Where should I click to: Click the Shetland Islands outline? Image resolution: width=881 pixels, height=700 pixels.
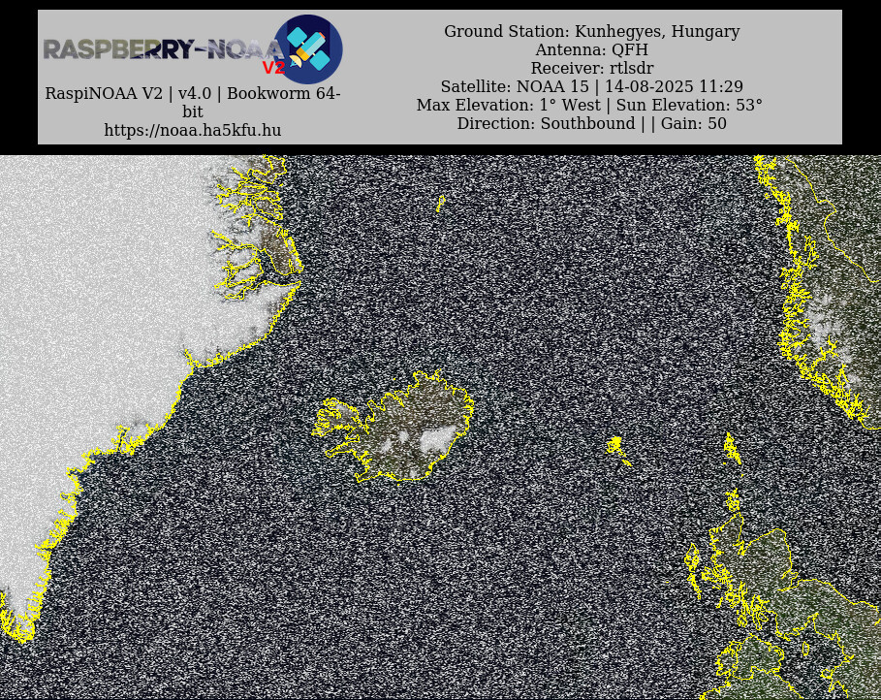click(x=732, y=449)
